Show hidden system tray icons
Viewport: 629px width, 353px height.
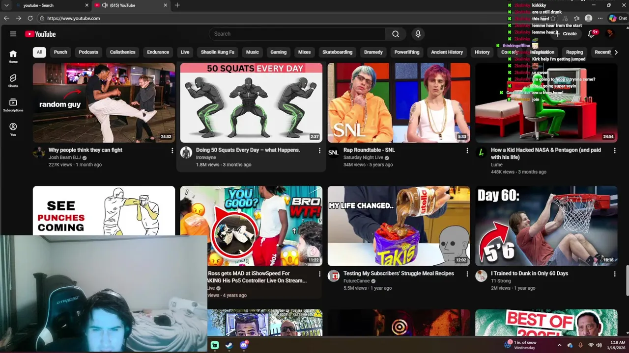[x=559, y=345]
